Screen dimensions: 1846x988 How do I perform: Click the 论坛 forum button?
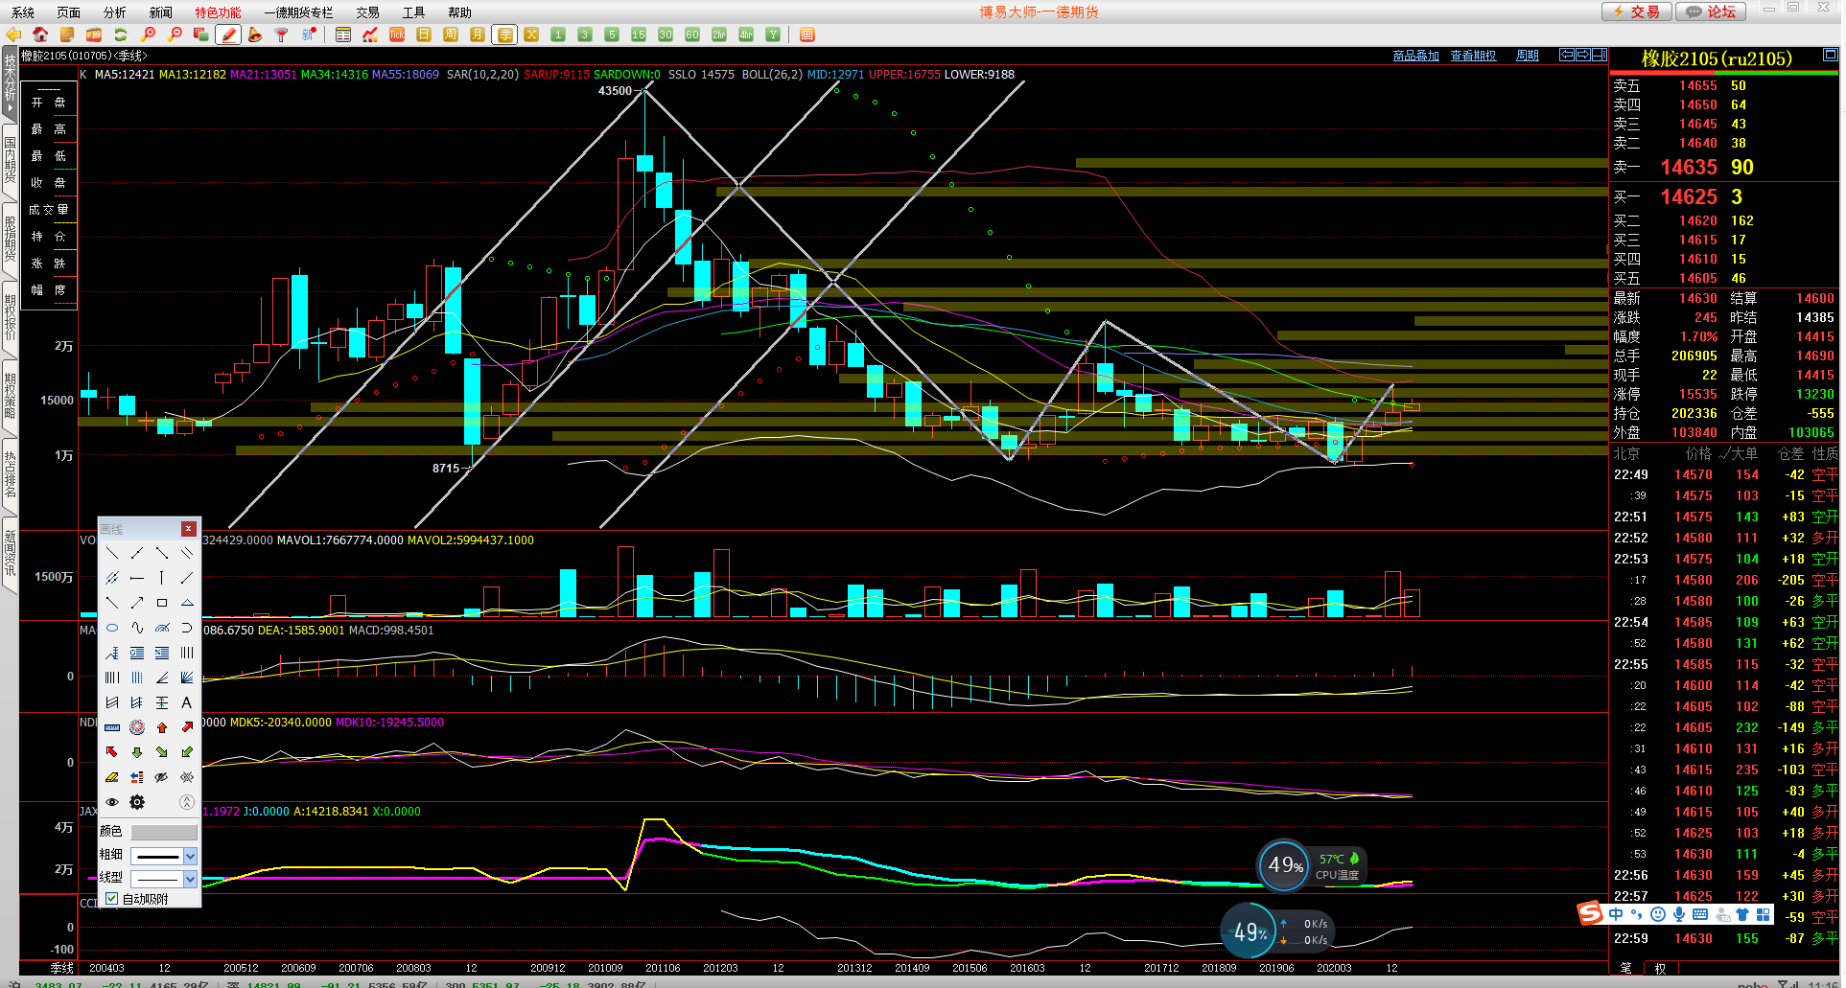[1712, 11]
